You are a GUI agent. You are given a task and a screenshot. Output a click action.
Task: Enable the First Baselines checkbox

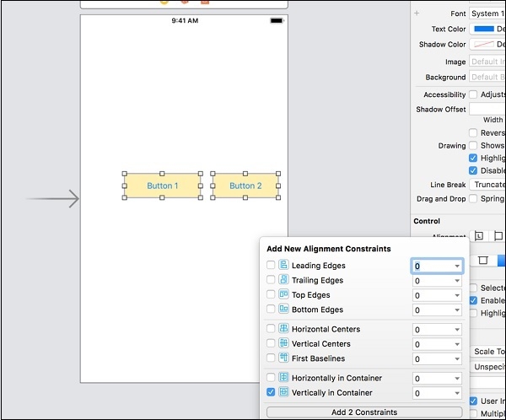tap(271, 358)
